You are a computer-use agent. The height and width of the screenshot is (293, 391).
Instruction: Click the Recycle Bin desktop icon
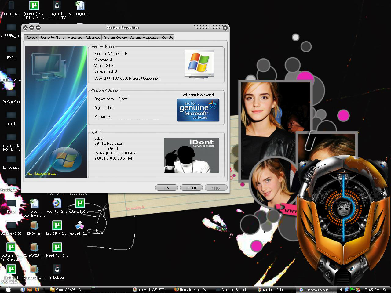[x=11, y=6]
